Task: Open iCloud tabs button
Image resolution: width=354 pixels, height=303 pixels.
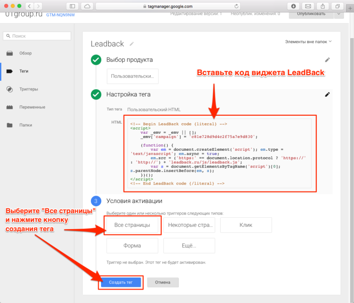Action: click(87, 6)
